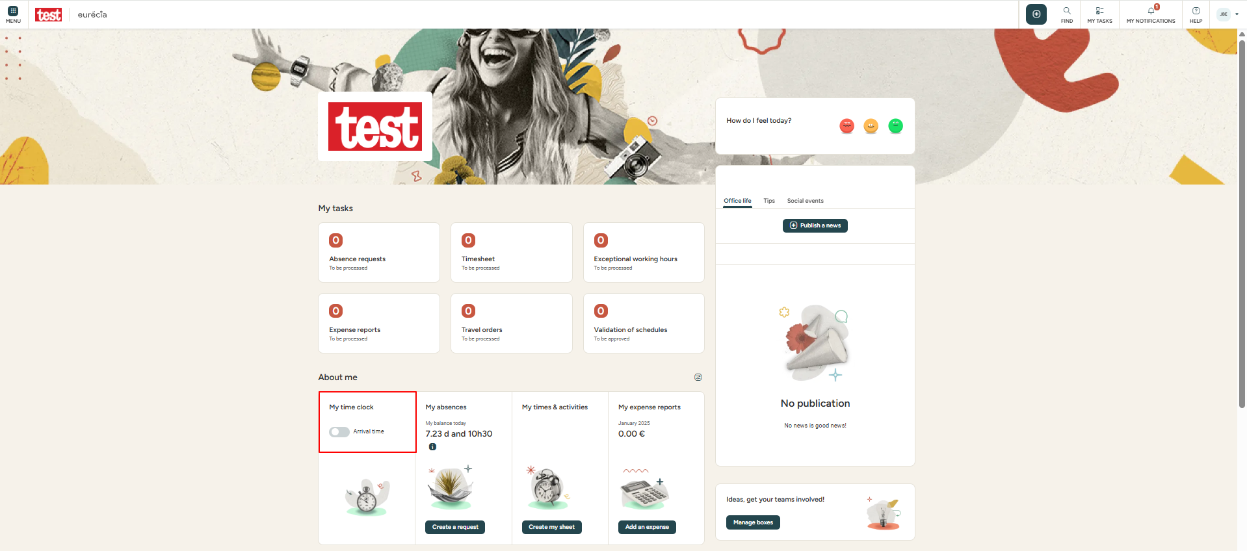
Task: Click the plus quick-create icon in header
Action: [1036, 14]
